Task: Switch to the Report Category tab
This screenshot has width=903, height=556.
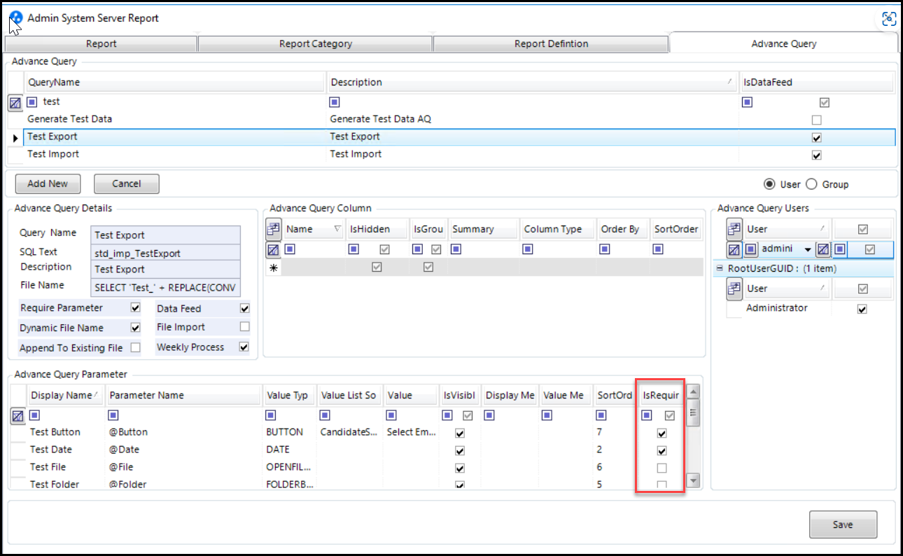Action: pos(316,43)
